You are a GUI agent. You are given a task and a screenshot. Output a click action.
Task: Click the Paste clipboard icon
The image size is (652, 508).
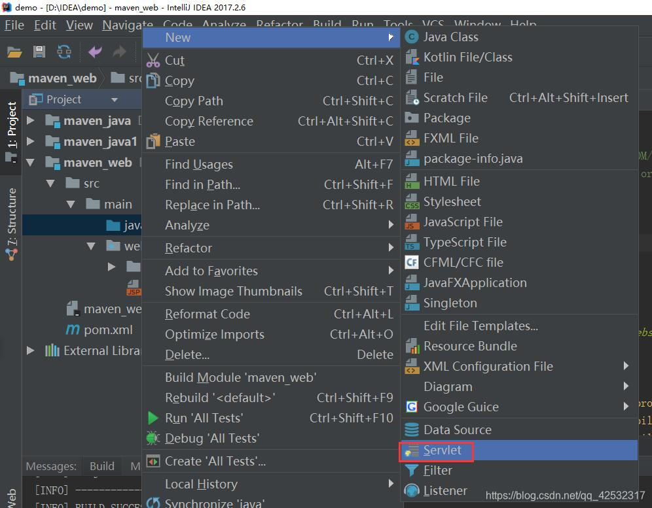click(x=153, y=142)
